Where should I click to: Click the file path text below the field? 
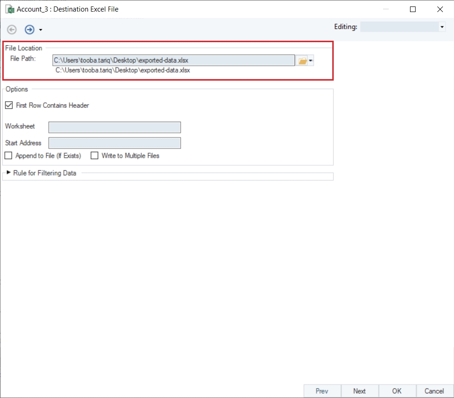pos(123,70)
